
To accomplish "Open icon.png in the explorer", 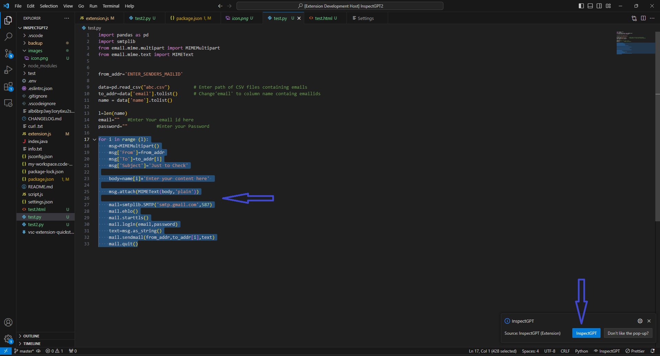I will (45, 58).
